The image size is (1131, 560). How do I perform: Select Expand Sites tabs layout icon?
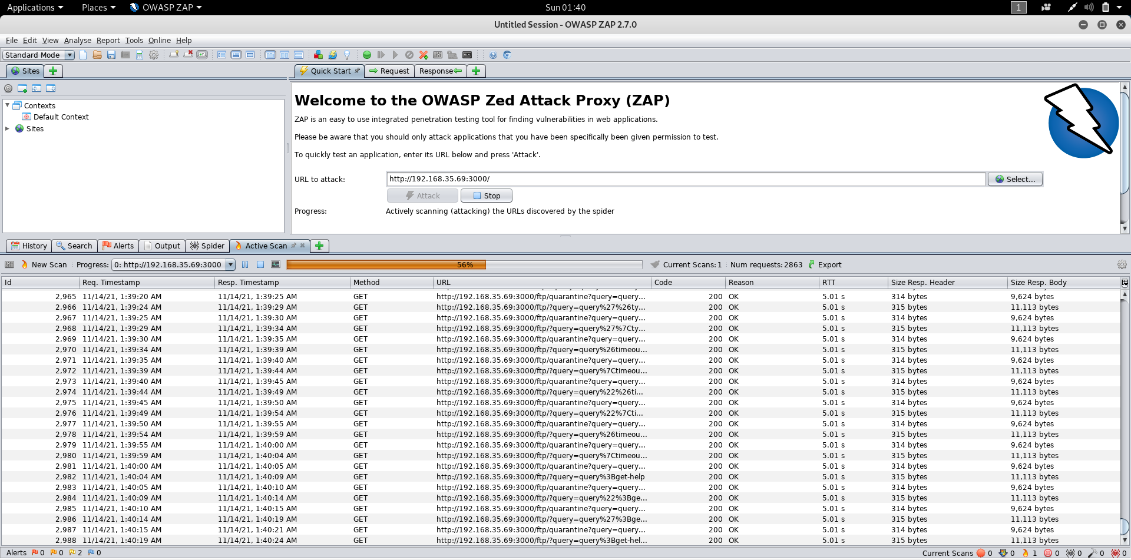coord(222,55)
